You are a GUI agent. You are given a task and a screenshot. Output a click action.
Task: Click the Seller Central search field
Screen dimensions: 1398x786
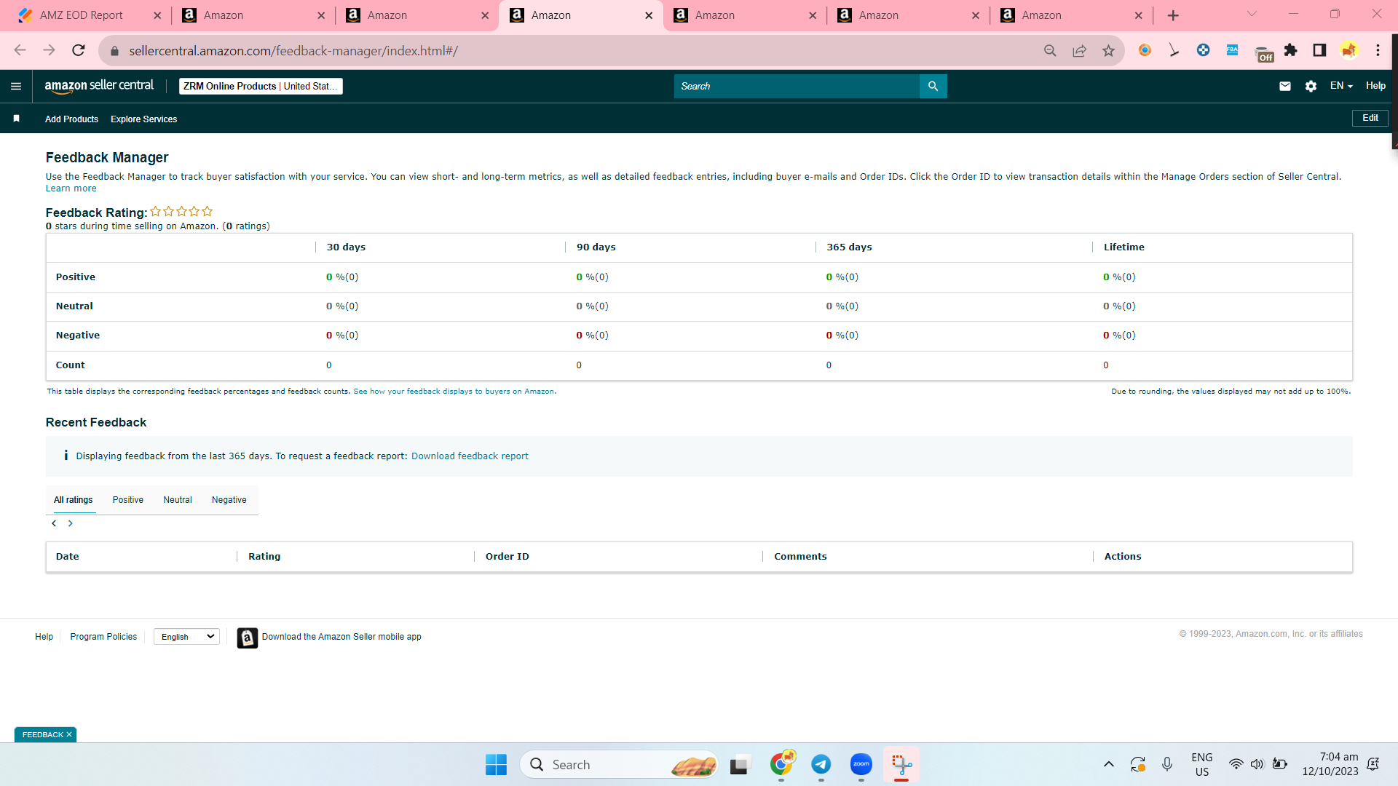pos(797,86)
